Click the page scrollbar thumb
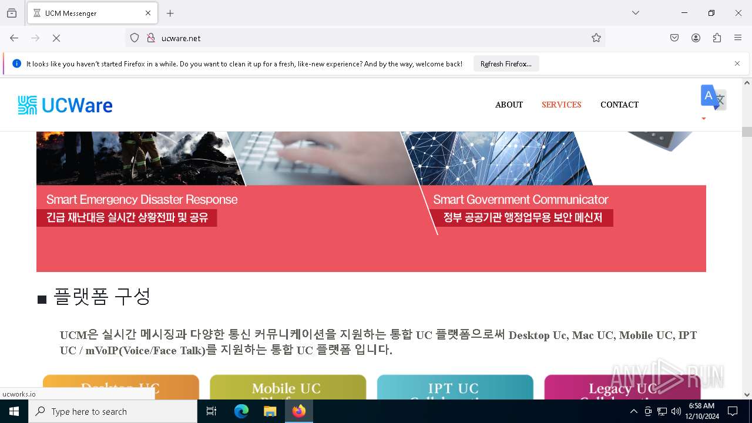Viewport: 752px width, 423px height. click(x=747, y=132)
